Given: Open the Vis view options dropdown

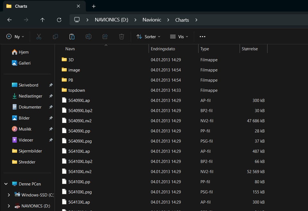Looking at the screenshot, I should click(x=179, y=37).
